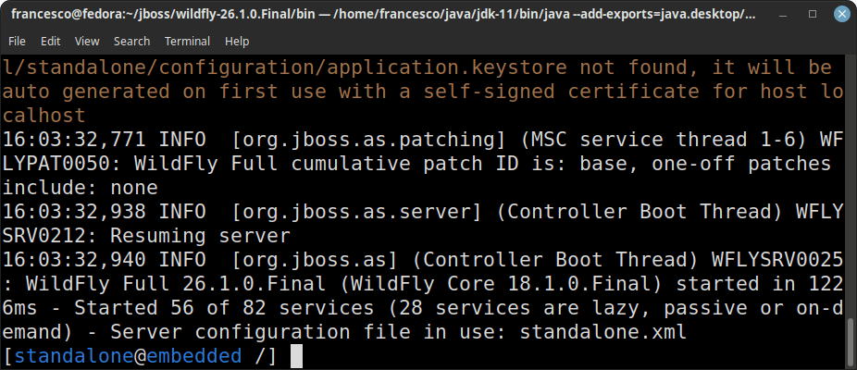Image resolution: width=857 pixels, height=370 pixels.
Task: Open the Help menu
Action: click(237, 41)
